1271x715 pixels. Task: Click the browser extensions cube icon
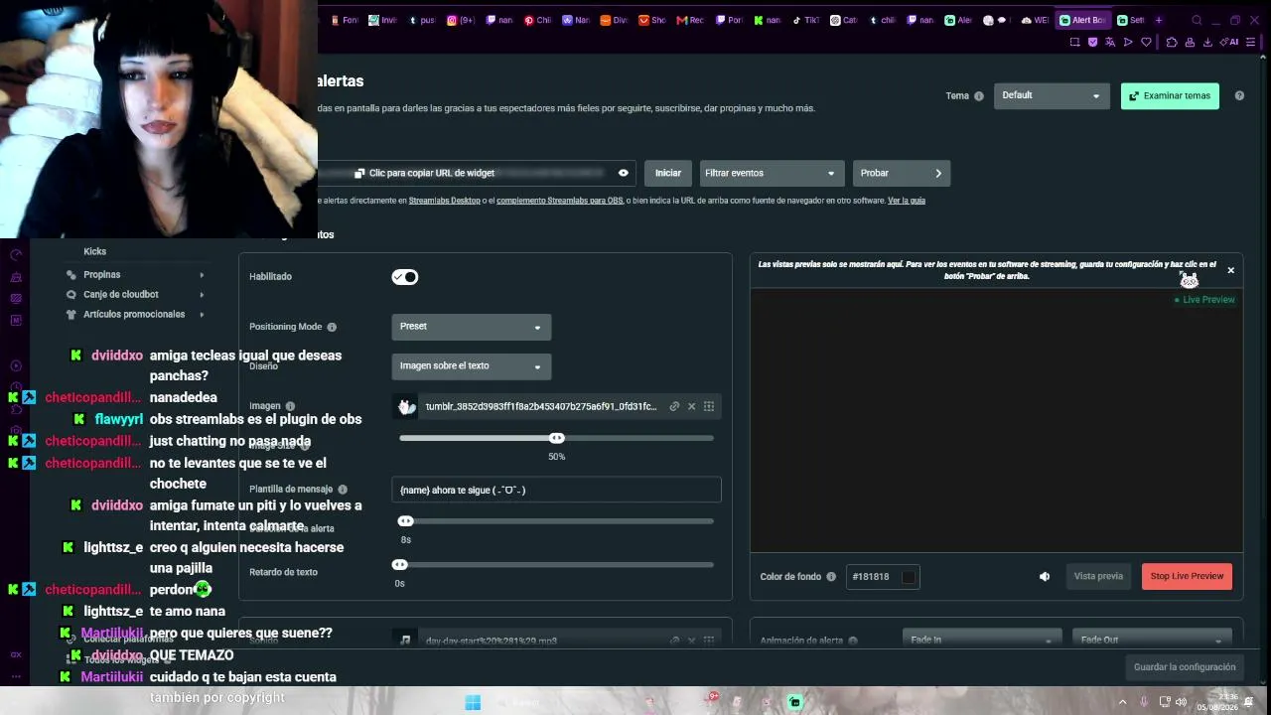(x=1172, y=42)
